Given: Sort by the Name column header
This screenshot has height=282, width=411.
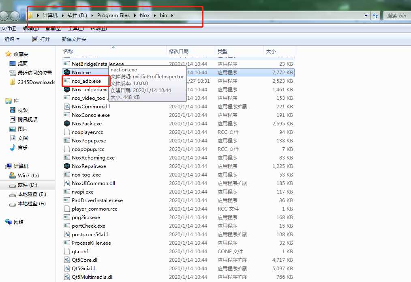Looking at the screenshot, I should coord(114,51).
